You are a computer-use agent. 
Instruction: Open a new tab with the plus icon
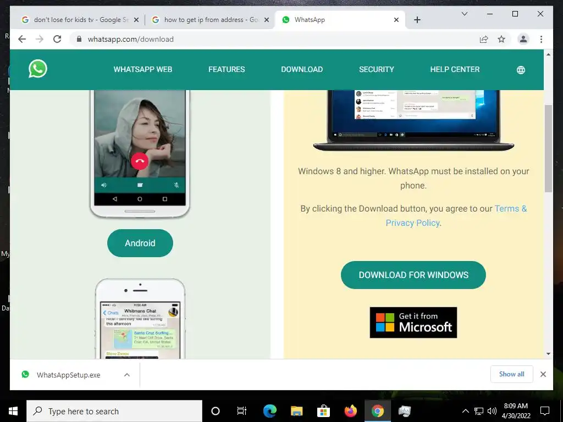[x=417, y=20]
